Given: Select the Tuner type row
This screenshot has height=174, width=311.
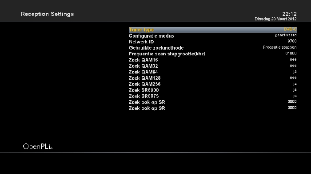Looking at the screenshot, I should click(x=213, y=30).
